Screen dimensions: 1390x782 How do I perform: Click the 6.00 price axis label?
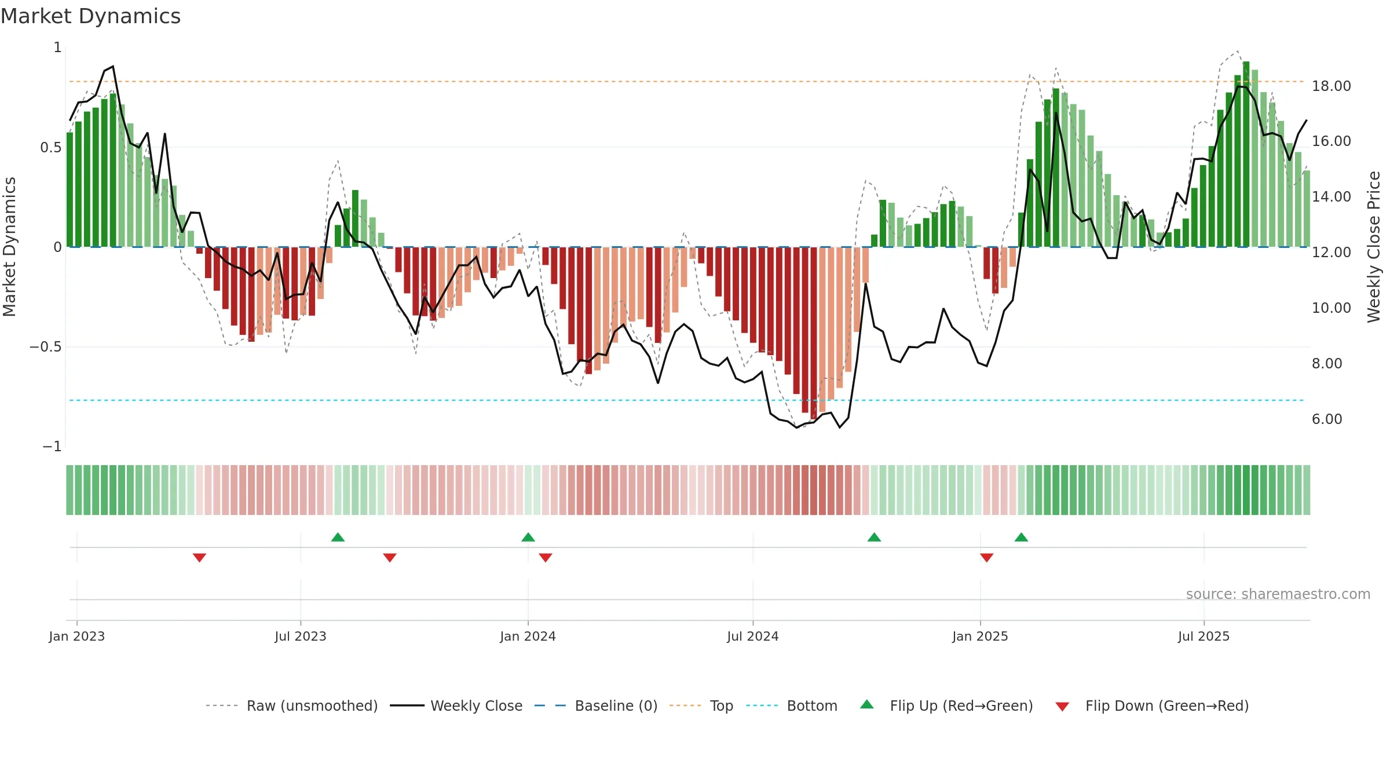pyautogui.click(x=1327, y=419)
